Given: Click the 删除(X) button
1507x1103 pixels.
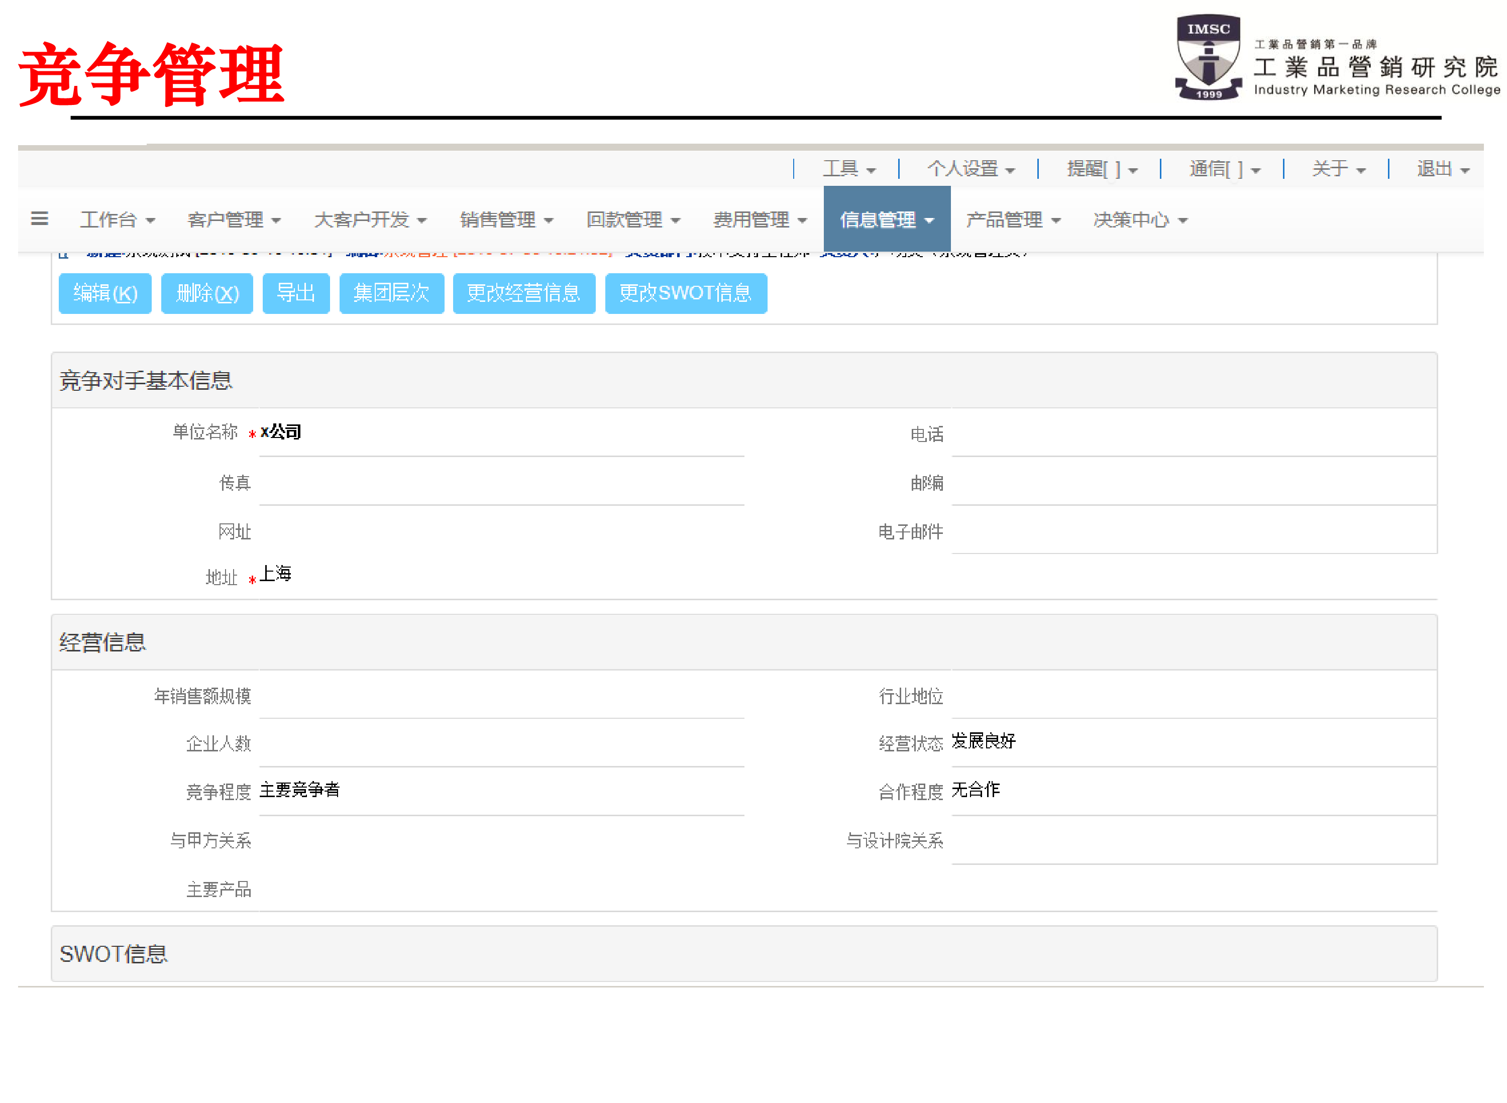Looking at the screenshot, I should tap(206, 294).
